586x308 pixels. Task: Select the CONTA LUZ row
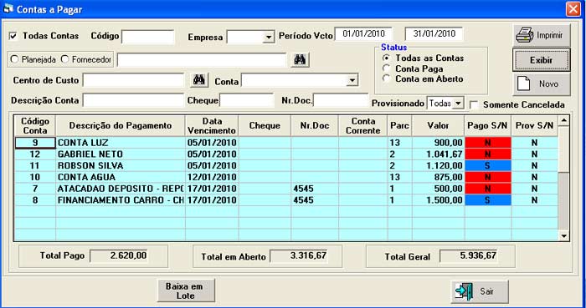click(x=286, y=143)
